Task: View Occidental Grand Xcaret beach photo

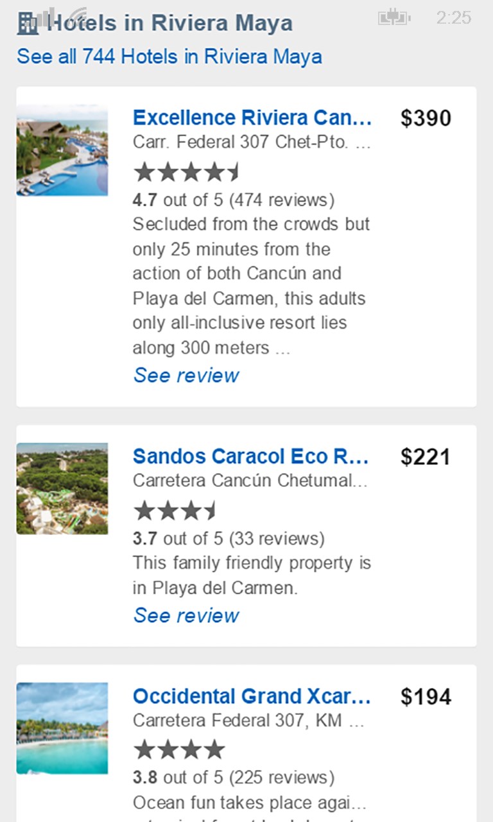Action: [x=62, y=728]
